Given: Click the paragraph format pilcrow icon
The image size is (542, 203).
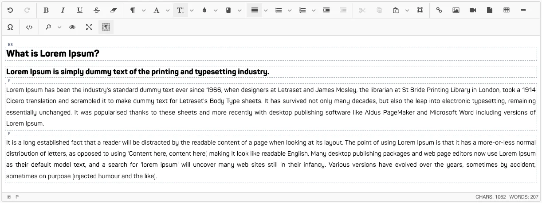Looking at the screenshot, I should click(133, 10).
